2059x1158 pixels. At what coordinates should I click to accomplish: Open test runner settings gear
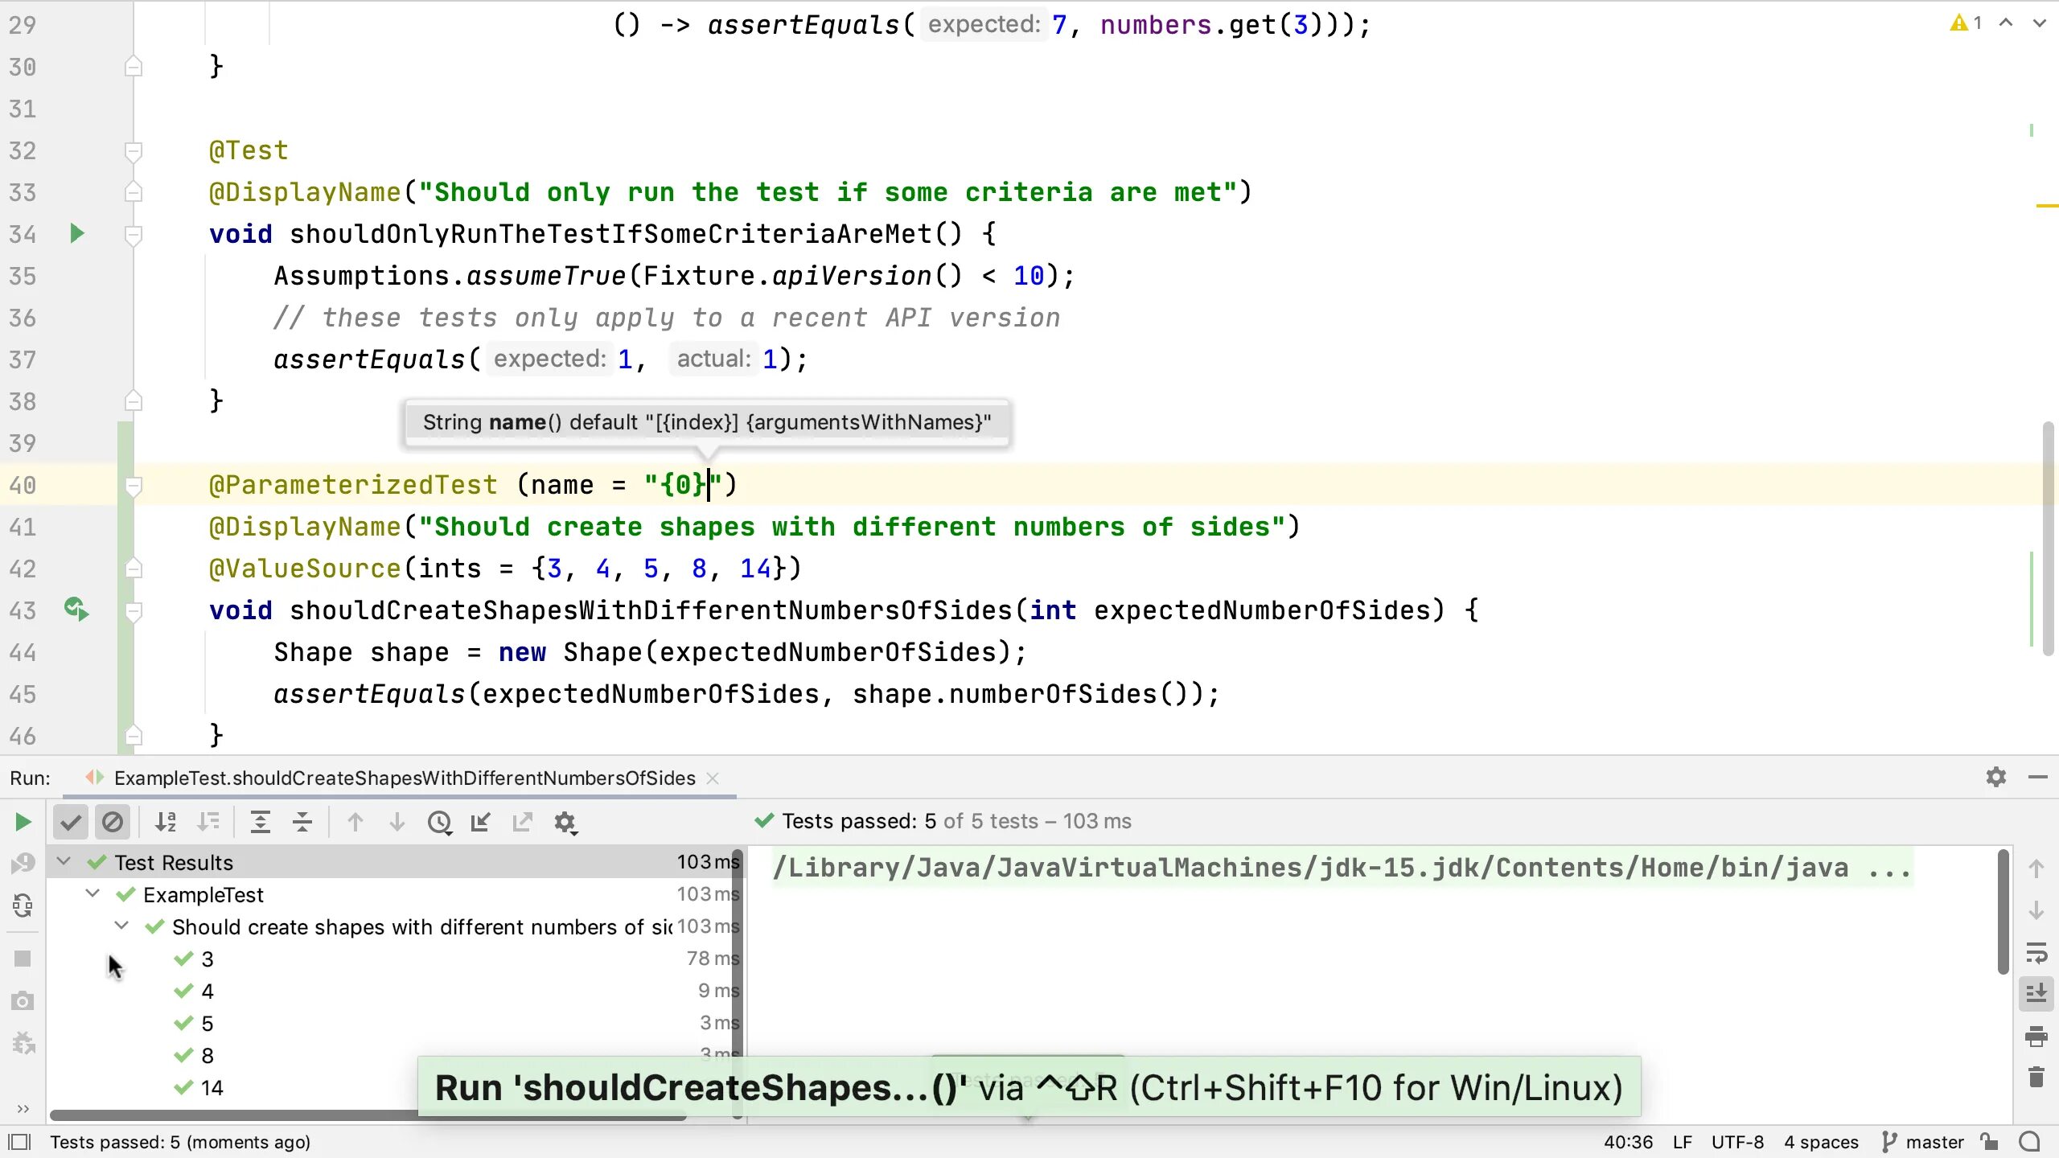[x=565, y=822]
